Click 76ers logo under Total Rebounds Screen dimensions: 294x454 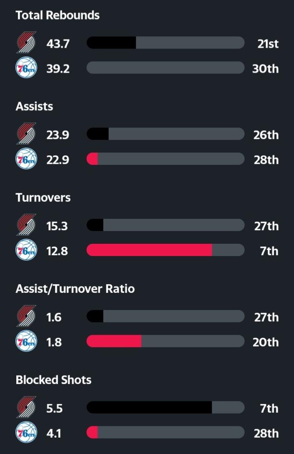click(x=26, y=68)
